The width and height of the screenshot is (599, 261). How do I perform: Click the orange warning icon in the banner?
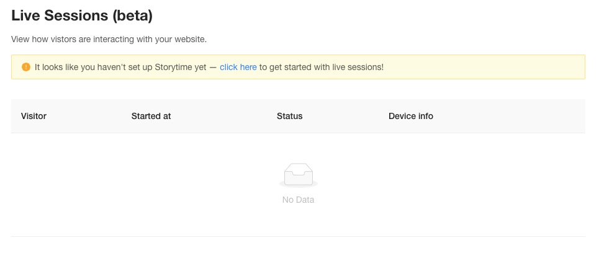(x=25, y=67)
